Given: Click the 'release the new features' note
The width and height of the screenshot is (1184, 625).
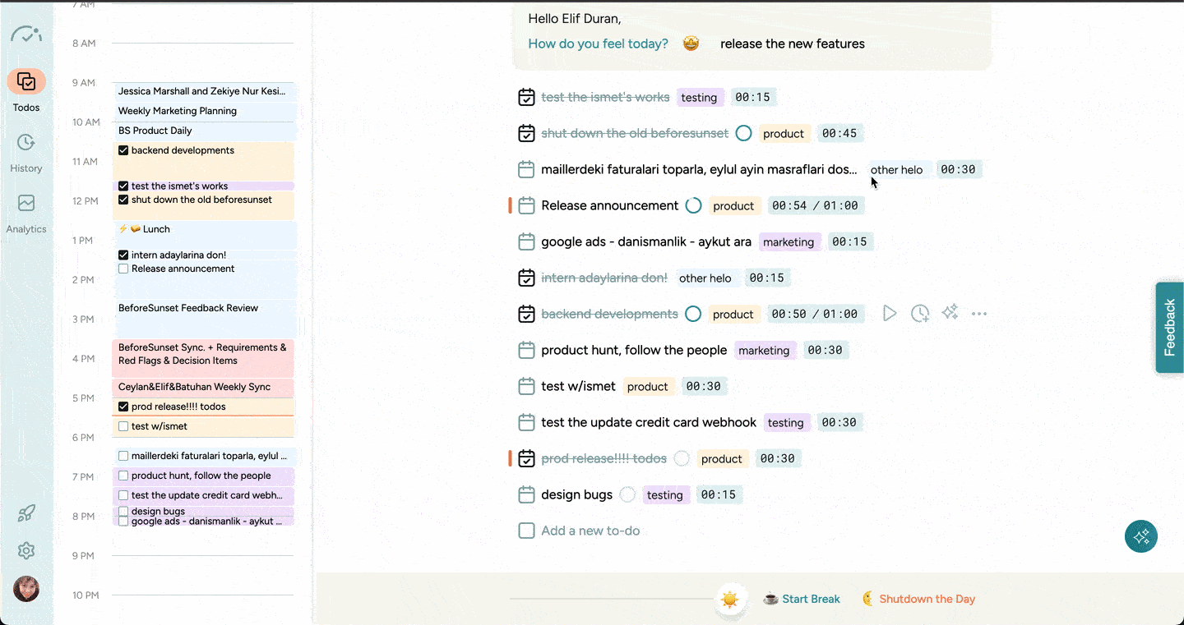Looking at the screenshot, I should tap(793, 44).
